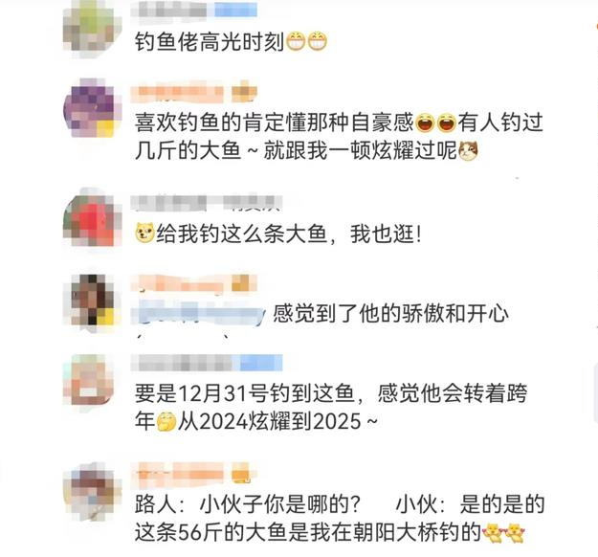Select the comment '给我钓这么条大鱼，我也逛!'
598x557 pixels.
pyautogui.click(x=278, y=234)
